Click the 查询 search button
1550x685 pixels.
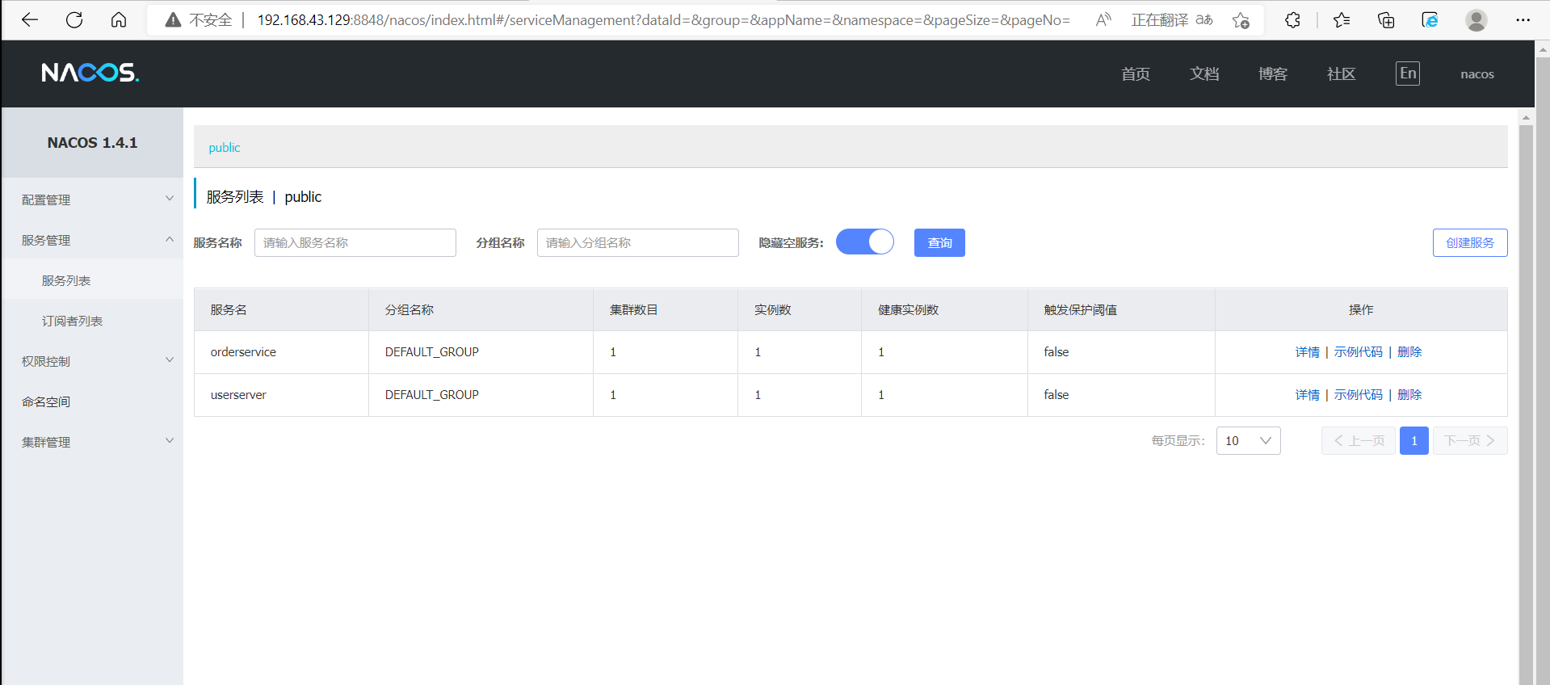(939, 242)
